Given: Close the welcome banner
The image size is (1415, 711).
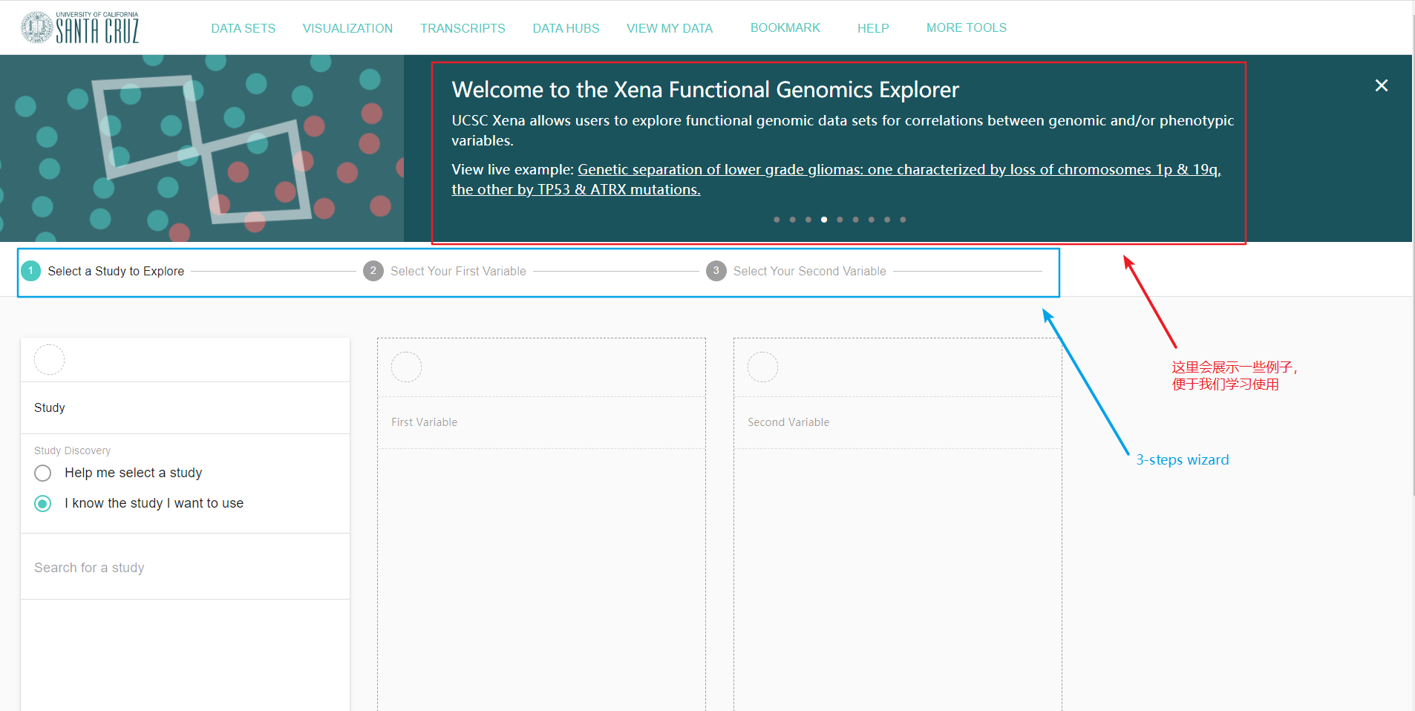Looking at the screenshot, I should (x=1381, y=85).
